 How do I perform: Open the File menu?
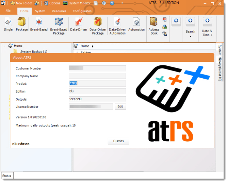tap(8, 11)
